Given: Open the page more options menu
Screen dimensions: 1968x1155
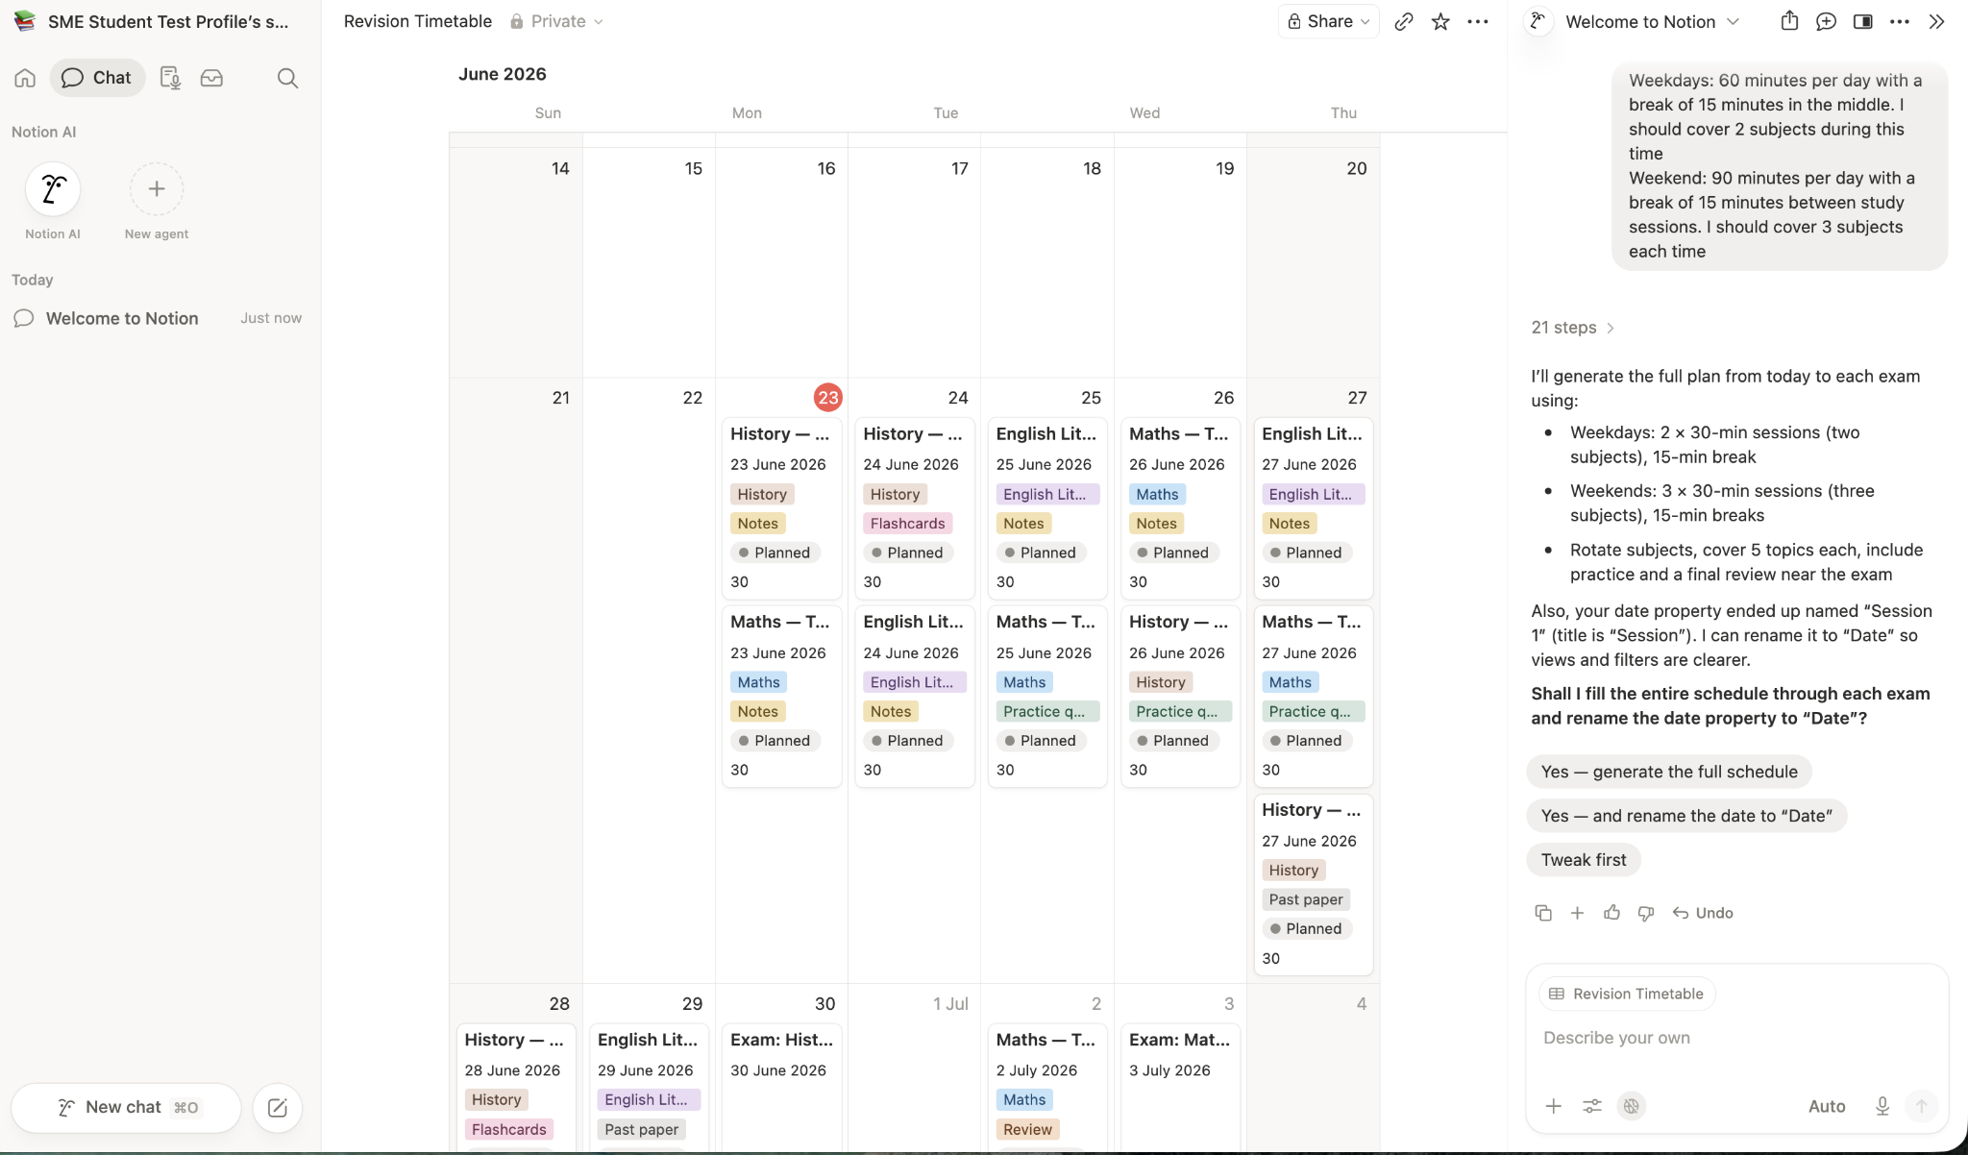Looking at the screenshot, I should [1478, 21].
